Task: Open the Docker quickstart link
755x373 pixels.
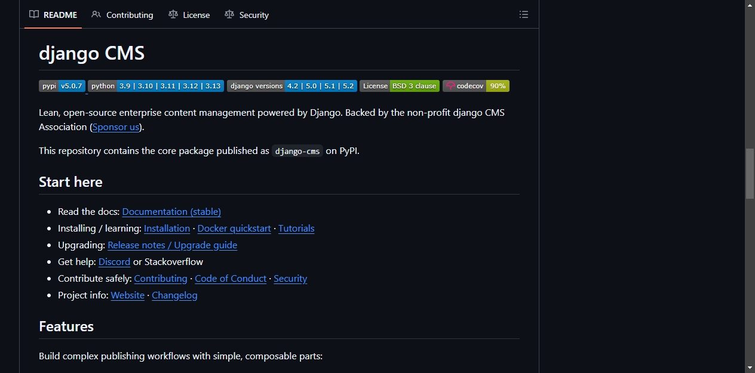Action: (234, 229)
